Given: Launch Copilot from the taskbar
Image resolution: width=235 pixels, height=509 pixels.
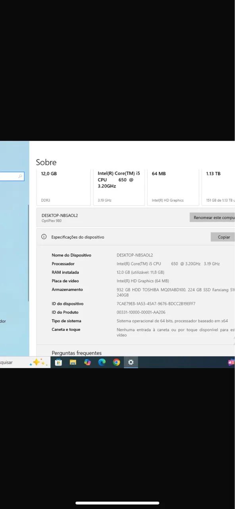Looking at the screenshot, I should pyautogui.click(x=87, y=362).
